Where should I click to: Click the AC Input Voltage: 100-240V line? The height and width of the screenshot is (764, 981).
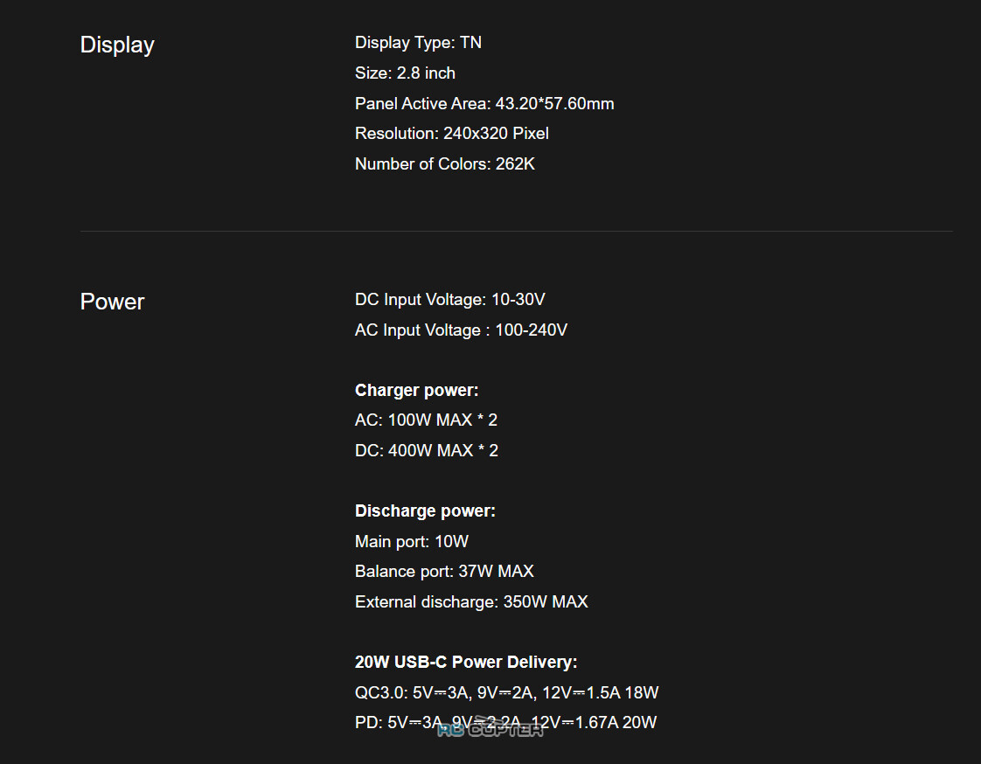[461, 330]
